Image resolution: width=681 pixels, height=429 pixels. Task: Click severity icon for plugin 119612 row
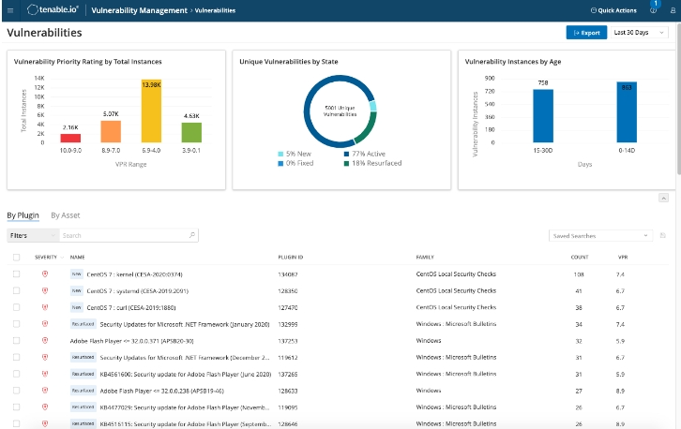tap(45, 357)
